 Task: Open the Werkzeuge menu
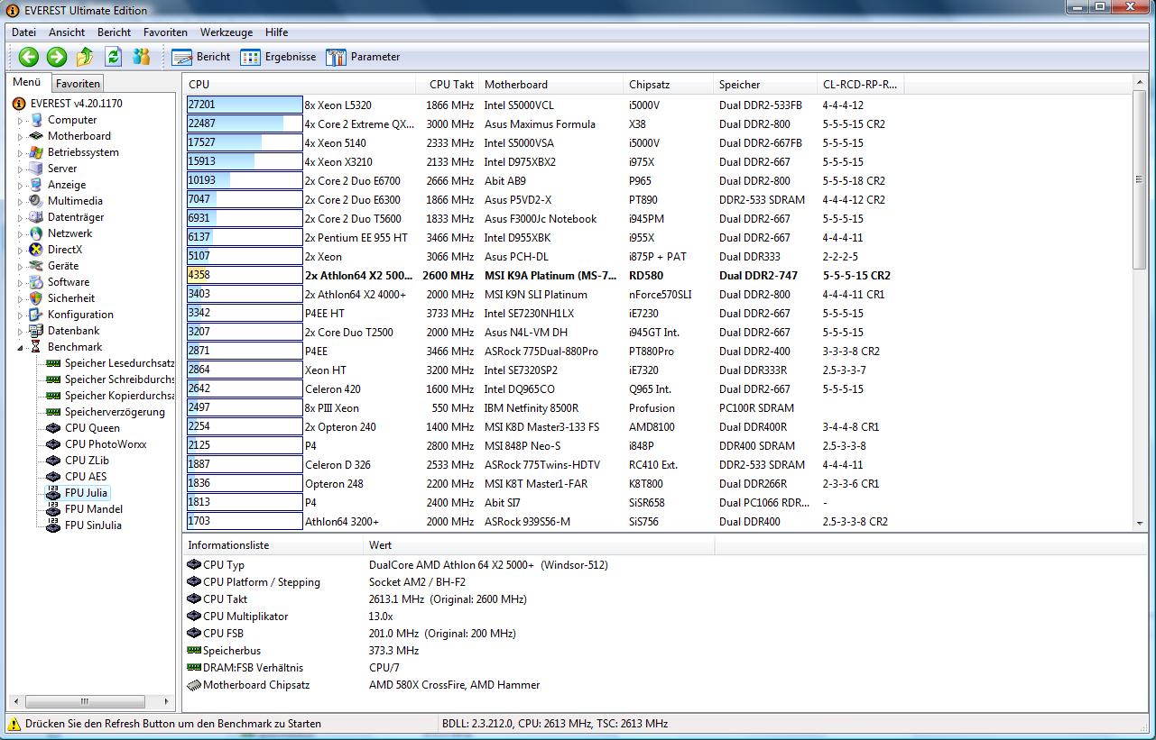click(x=227, y=32)
